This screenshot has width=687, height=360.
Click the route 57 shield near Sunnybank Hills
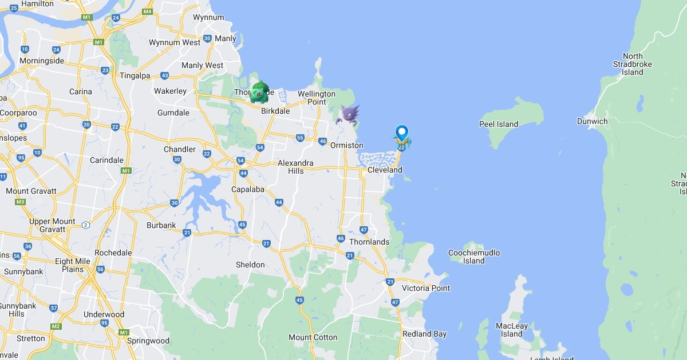click(54, 308)
